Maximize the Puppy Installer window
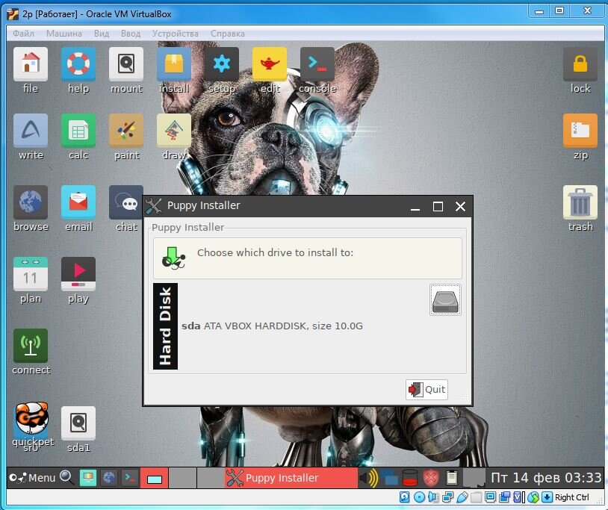 438,206
